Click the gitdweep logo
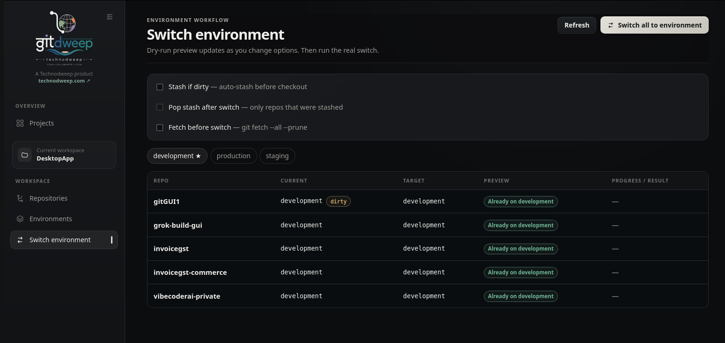Viewport: 725px width, 343px height. pyautogui.click(x=64, y=39)
